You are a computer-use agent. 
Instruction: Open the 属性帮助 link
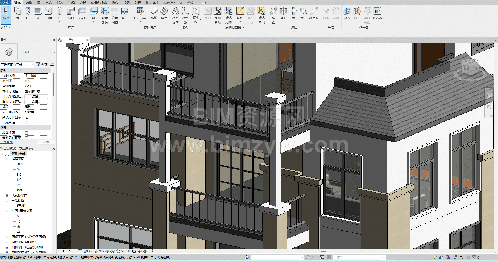pyautogui.click(x=6, y=142)
